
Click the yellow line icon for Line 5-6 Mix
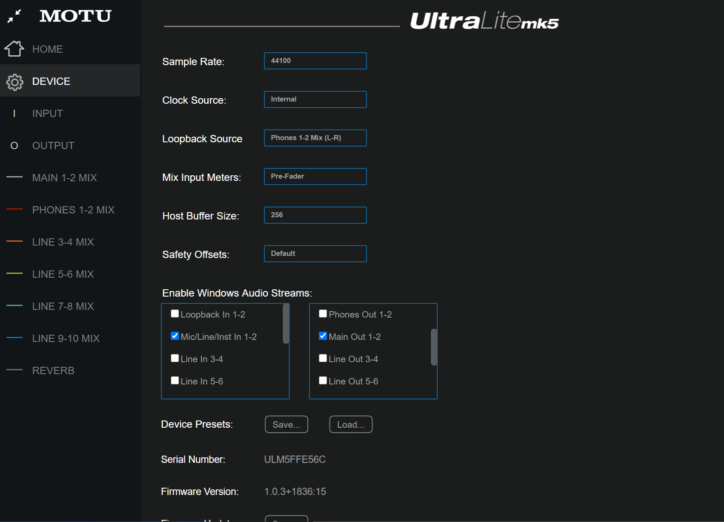[x=14, y=273]
